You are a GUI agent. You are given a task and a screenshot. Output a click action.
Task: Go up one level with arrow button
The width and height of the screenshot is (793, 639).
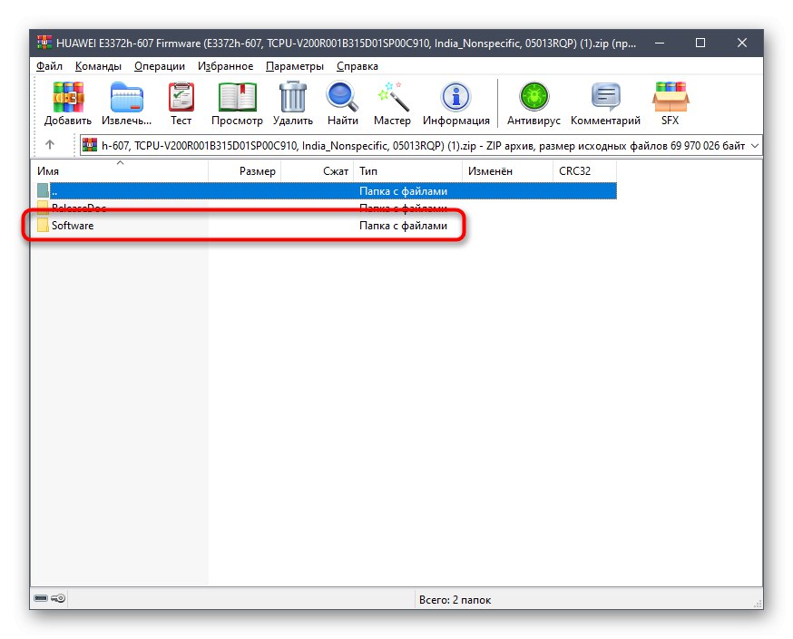tap(50, 145)
